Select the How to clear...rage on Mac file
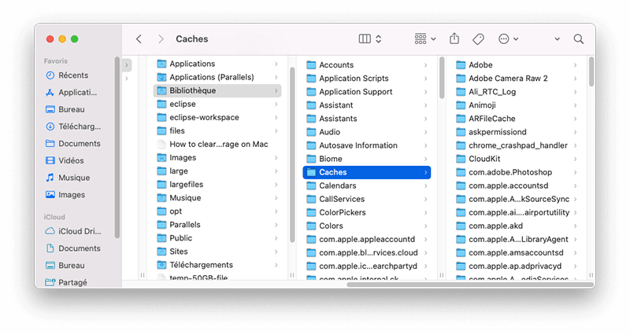630x334 pixels. pyautogui.click(x=217, y=145)
